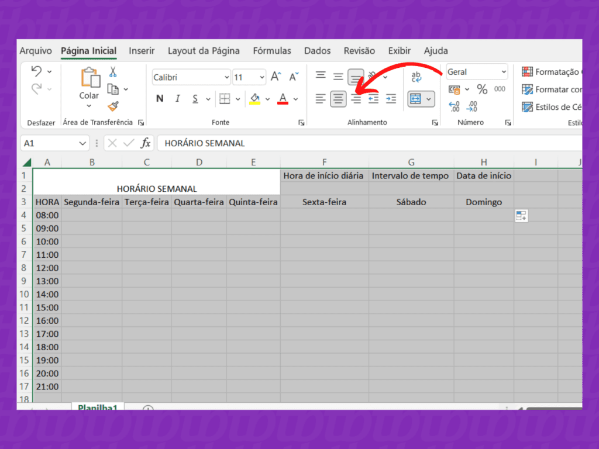Toggle underline S formatting

pos(195,99)
